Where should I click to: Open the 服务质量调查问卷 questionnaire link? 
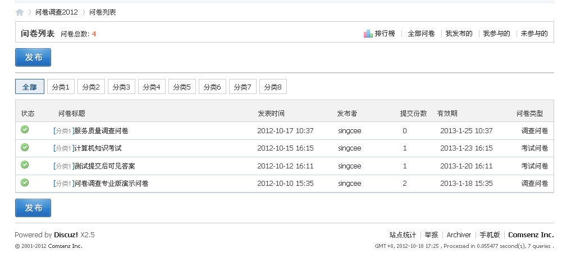pos(101,131)
